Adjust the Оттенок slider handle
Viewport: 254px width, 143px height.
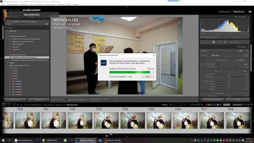232,67
